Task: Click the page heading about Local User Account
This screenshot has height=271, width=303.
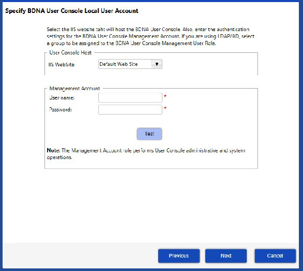Action: coord(72,11)
